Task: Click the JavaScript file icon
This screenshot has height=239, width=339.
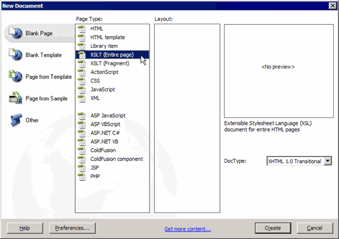Action: click(x=82, y=89)
